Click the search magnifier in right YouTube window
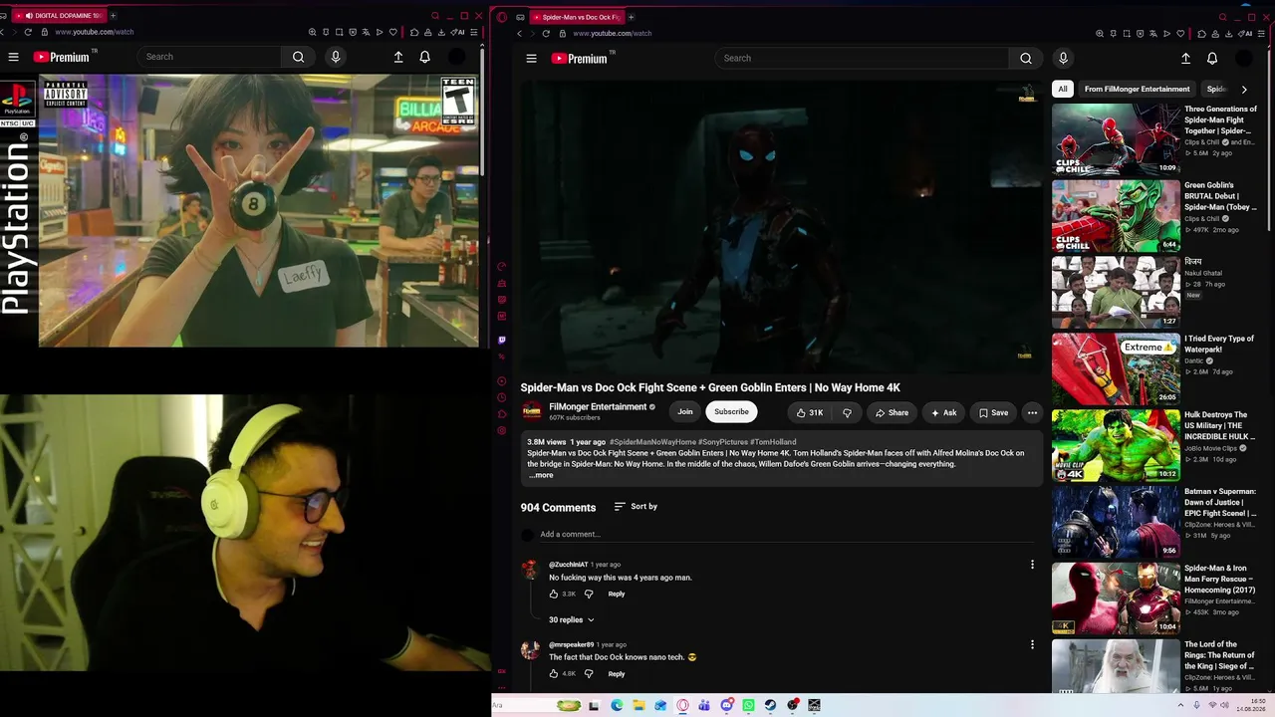The image size is (1275, 717). (x=1026, y=58)
